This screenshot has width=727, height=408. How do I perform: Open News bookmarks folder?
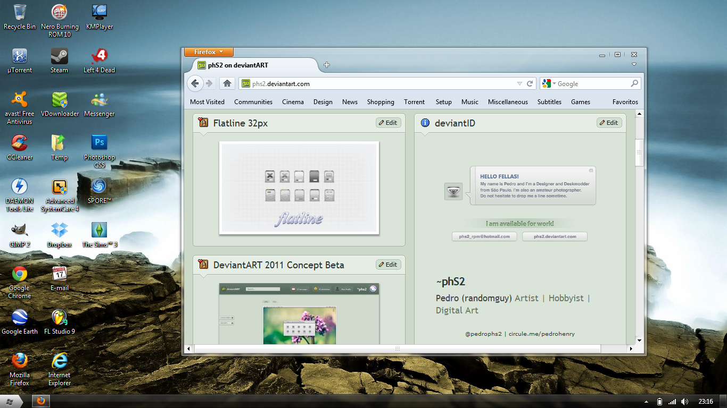coord(350,102)
